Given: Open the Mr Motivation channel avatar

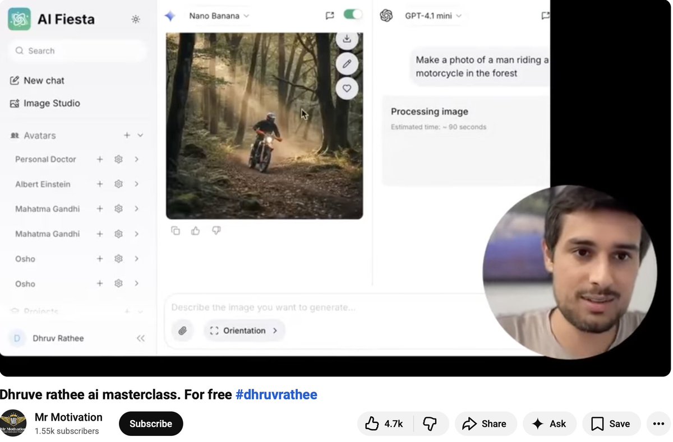Looking at the screenshot, I should pos(13,424).
